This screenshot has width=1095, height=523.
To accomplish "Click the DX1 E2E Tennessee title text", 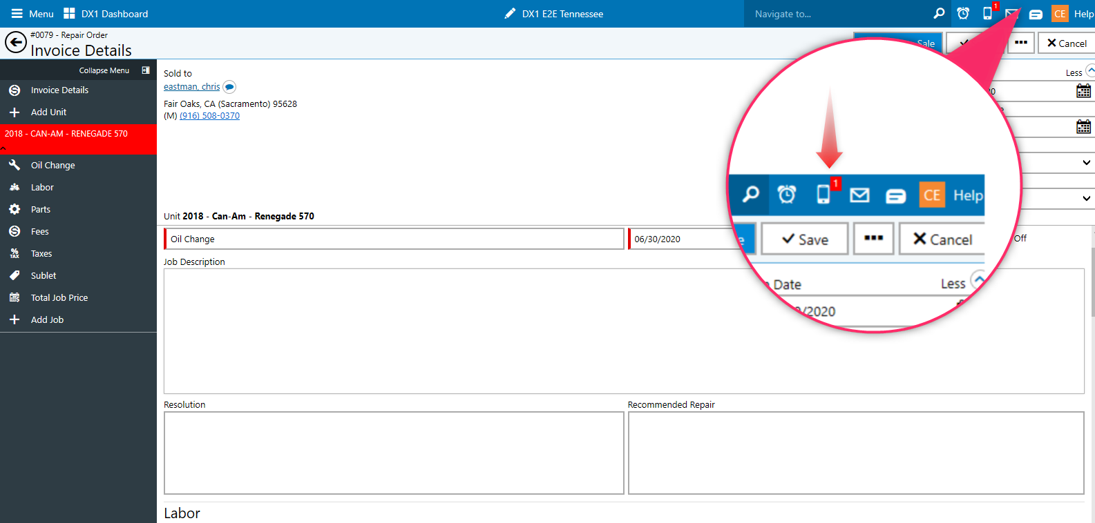I will click(562, 14).
